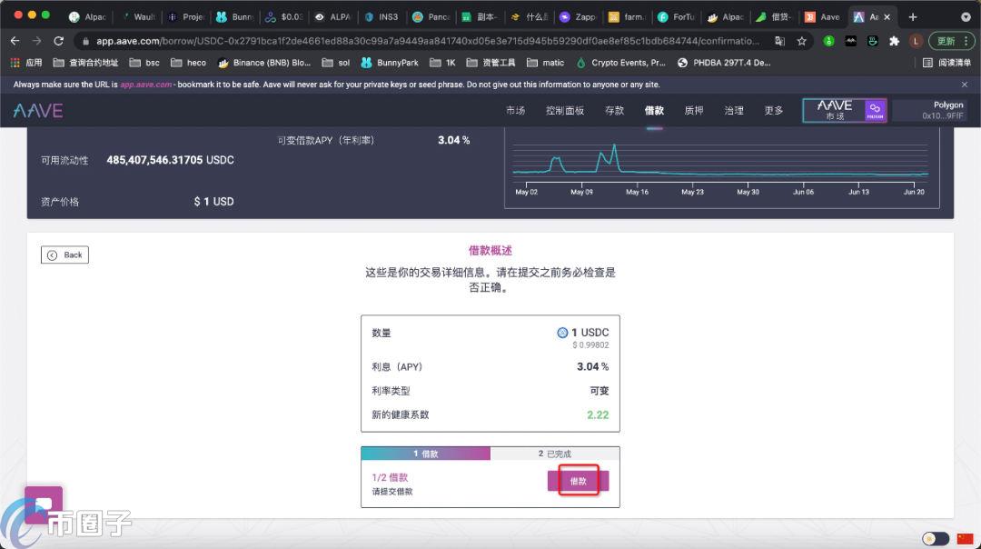Open the extensions puzzle icon
The height and width of the screenshot is (549, 981).
coord(894,41)
